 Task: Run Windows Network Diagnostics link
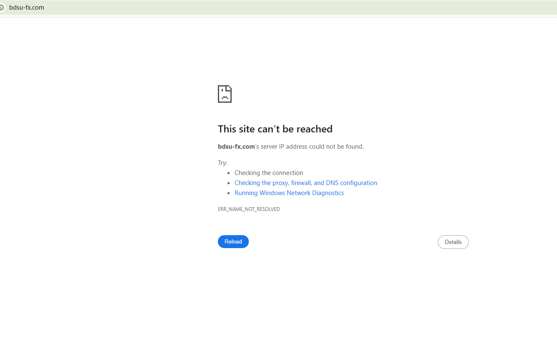click(x=289, y=193)
